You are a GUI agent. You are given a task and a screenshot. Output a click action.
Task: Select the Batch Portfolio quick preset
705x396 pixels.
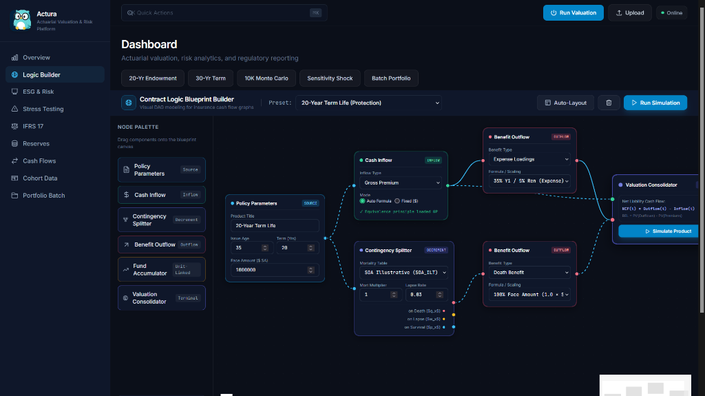point(391,79)
